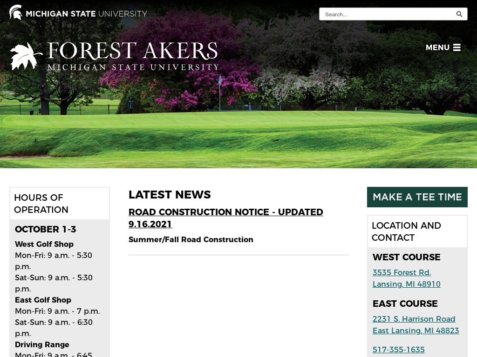This screenshot has height=357, width=477.
Task: Call the 517-355-1635 phone number link
Action: (x=398, y=350)
